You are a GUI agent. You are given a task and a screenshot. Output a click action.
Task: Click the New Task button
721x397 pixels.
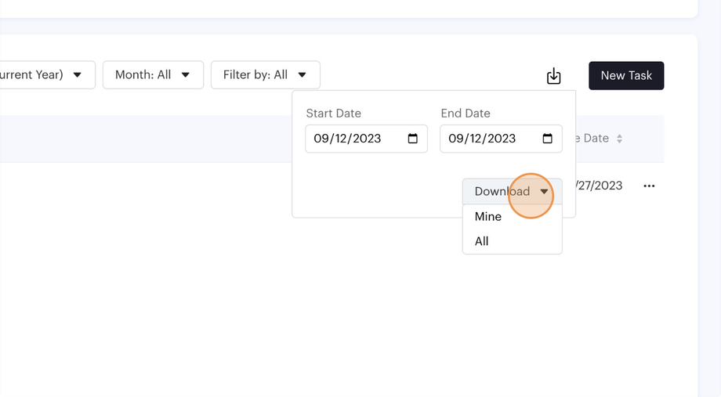point(626,76)
